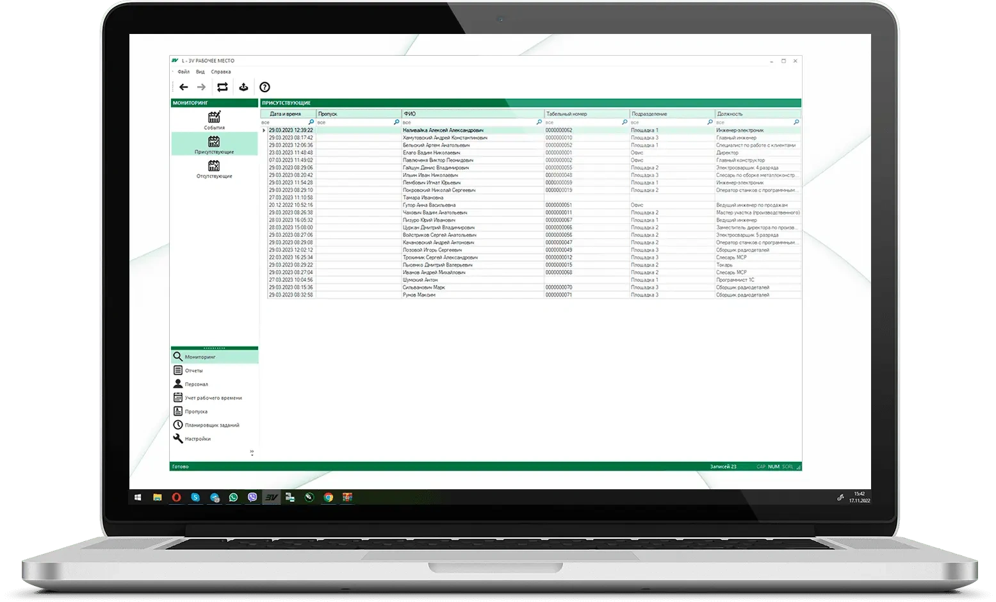Open the Справка menu
Viewport: 996px width, 602px height.
tap(220, 72)
